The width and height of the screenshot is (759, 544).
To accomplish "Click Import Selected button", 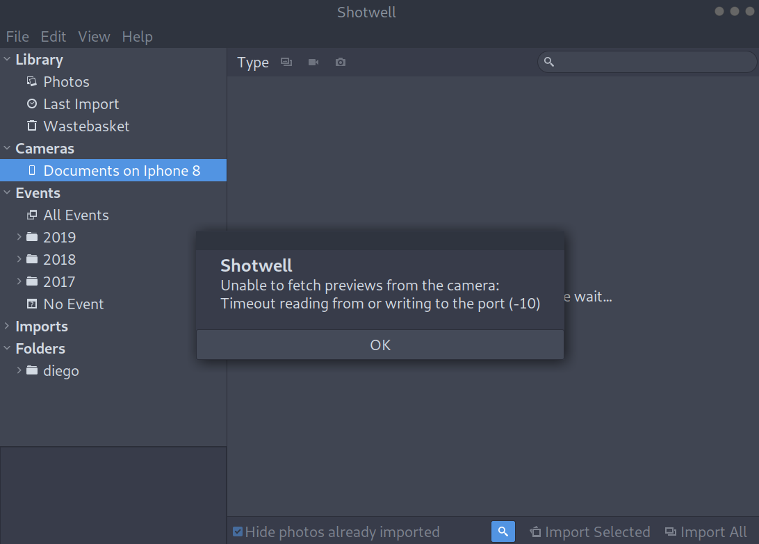I will (589, 532).
